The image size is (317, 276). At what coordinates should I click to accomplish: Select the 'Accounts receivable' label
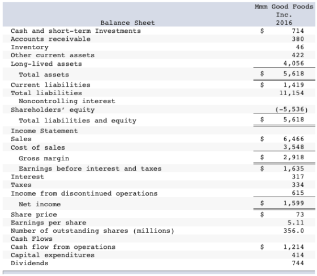point(50,39)
